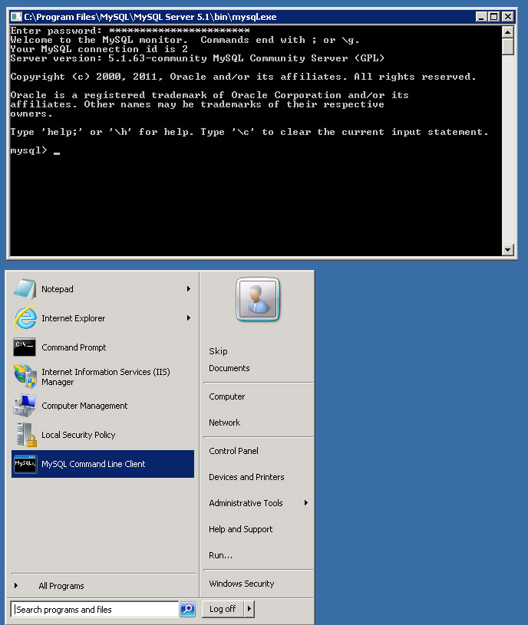This screenshot has width=528, height=625.
Task: Open Help and Support
Action: [241, 529]
